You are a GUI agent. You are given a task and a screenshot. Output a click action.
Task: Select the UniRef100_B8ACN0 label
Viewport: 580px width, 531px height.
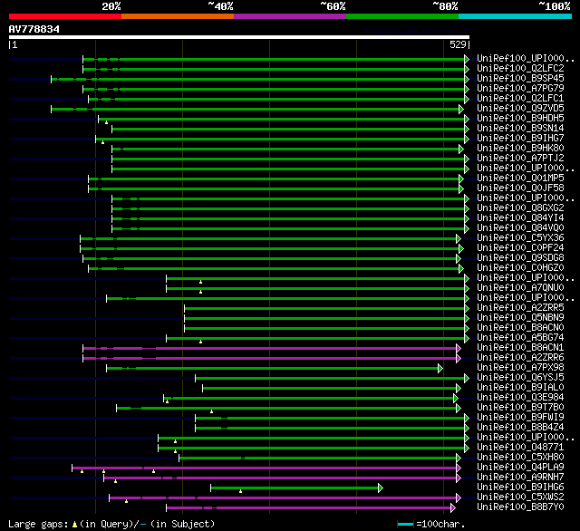[520, 328]
